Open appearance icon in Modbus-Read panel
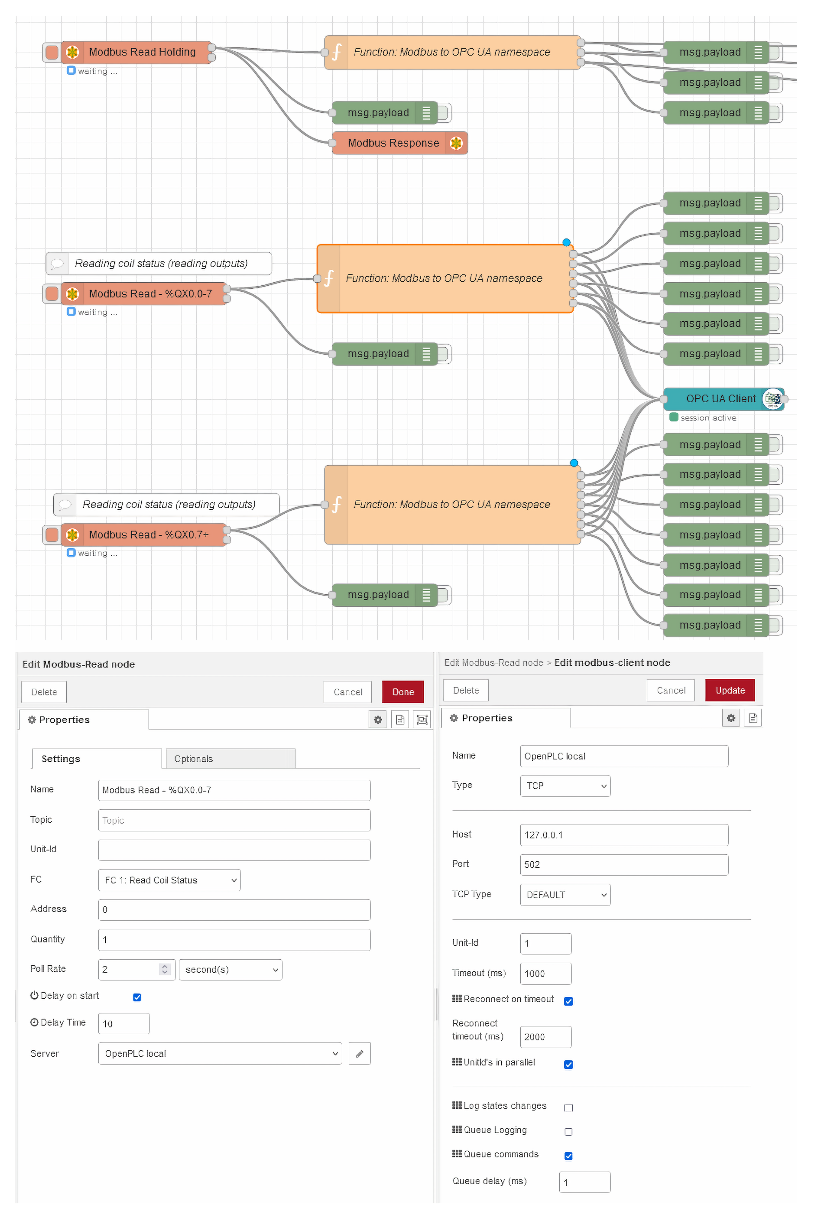 pyautogui.click(x=422, y=719)
